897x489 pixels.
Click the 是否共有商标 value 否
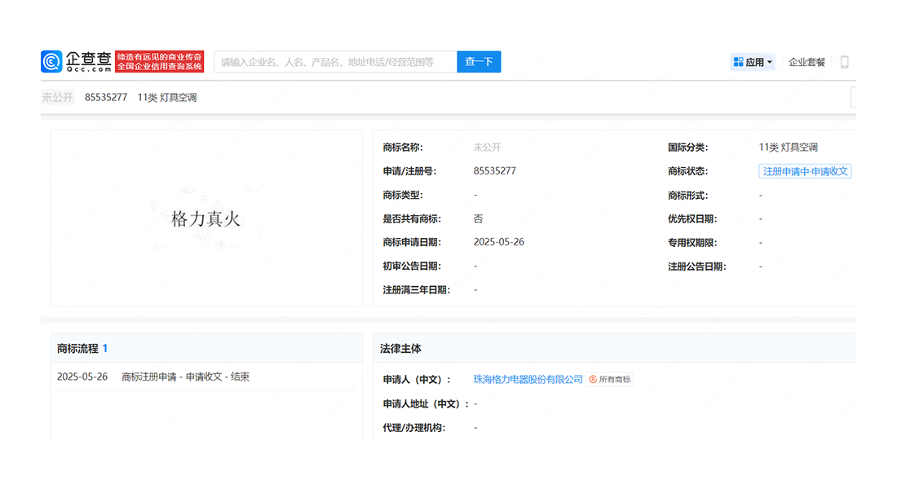[478, 218]
